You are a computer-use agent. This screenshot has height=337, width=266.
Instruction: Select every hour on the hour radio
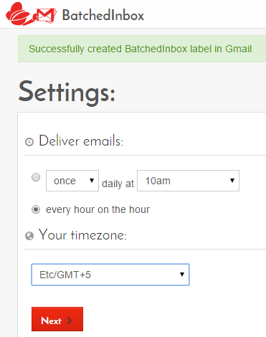coord(36,209)
